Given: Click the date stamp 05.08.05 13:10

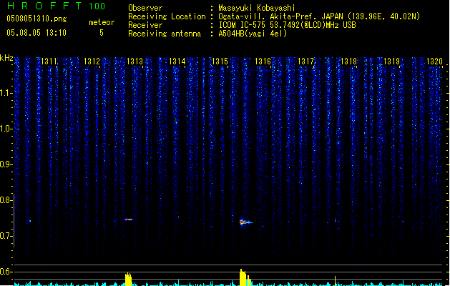Looking at the screenshot, I should [36, 33].
